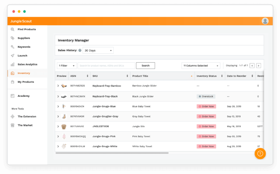Sort by Date to Reorder arrows
Screen dimensions: 280x174
[252, 76]
